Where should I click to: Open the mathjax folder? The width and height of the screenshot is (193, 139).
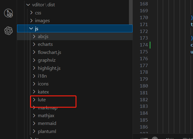point(46,115)
